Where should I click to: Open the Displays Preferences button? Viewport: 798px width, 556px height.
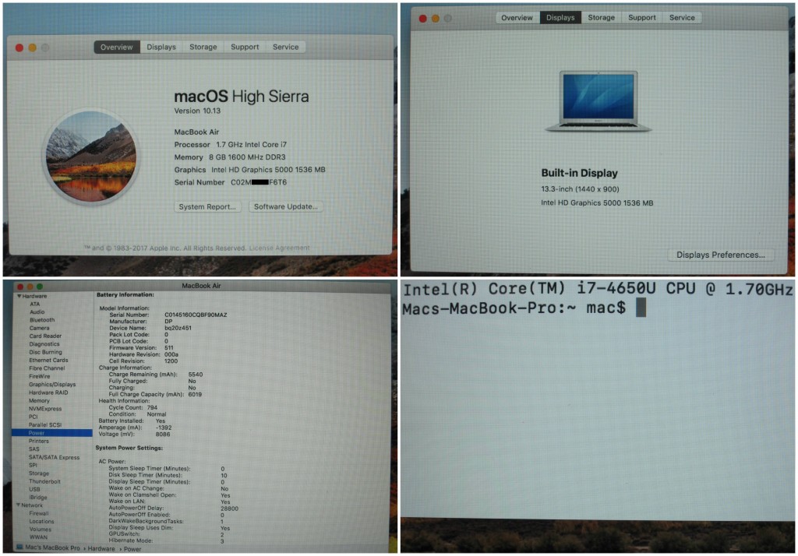(721, 255)
